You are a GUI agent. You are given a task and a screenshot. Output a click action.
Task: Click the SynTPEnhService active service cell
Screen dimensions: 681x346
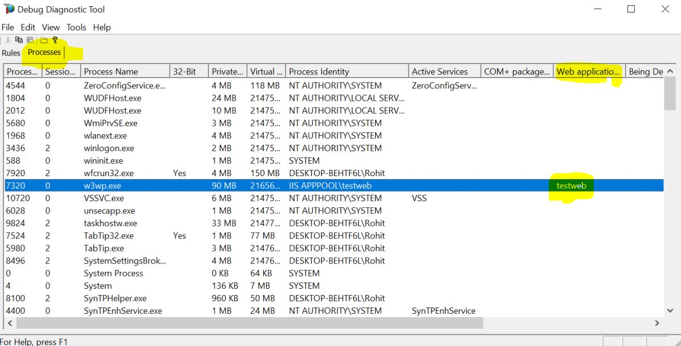tap(444, 310)
